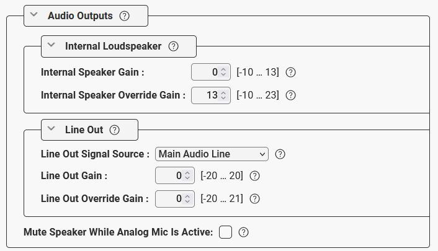Collapse the Internal Loudspeaker section

(x=52, y=46)
